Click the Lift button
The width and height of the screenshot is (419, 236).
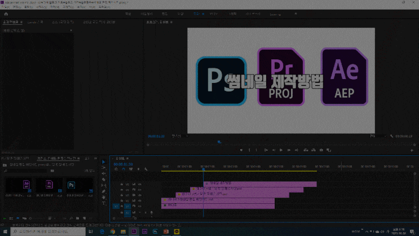(x=306, y=150)
